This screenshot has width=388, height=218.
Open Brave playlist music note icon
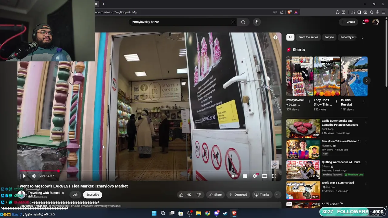353,12
